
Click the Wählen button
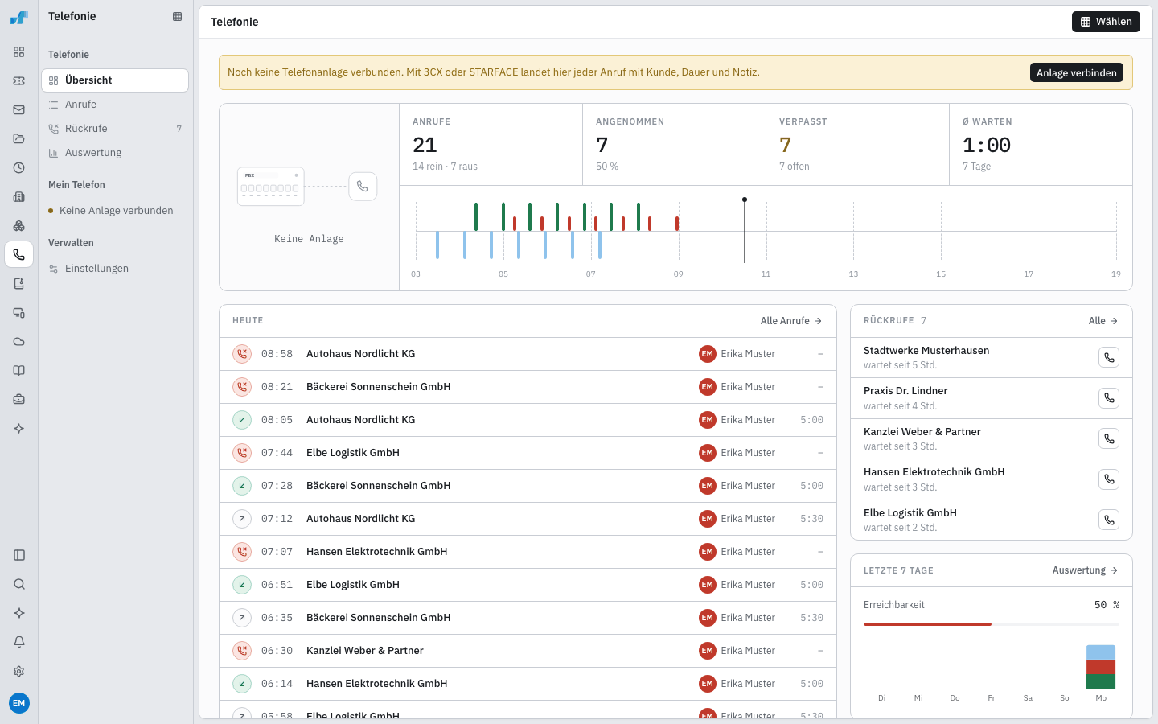pyautogui.click(x=1106, y=22)
